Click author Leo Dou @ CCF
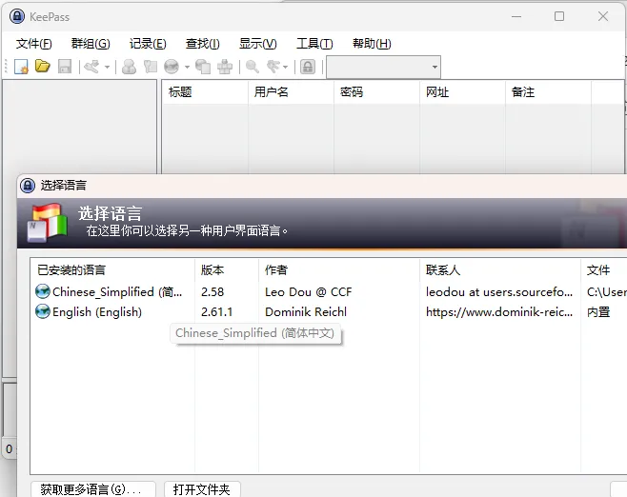 309,292
